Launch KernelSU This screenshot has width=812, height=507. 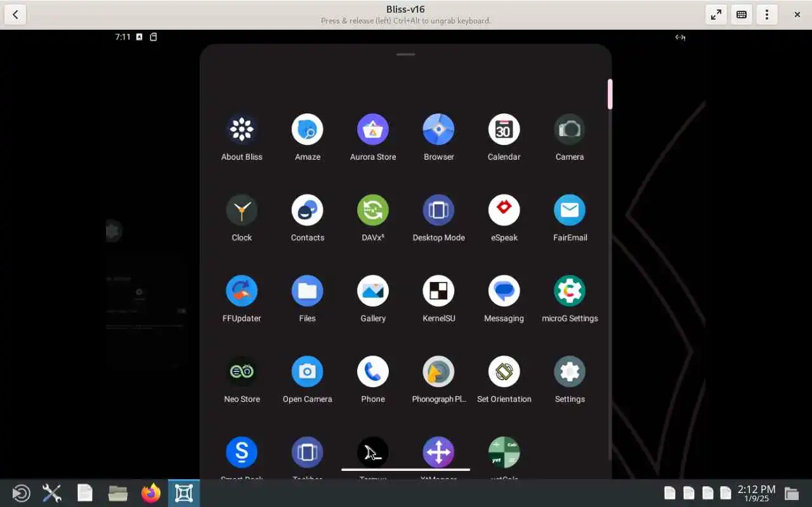(438, 291)
